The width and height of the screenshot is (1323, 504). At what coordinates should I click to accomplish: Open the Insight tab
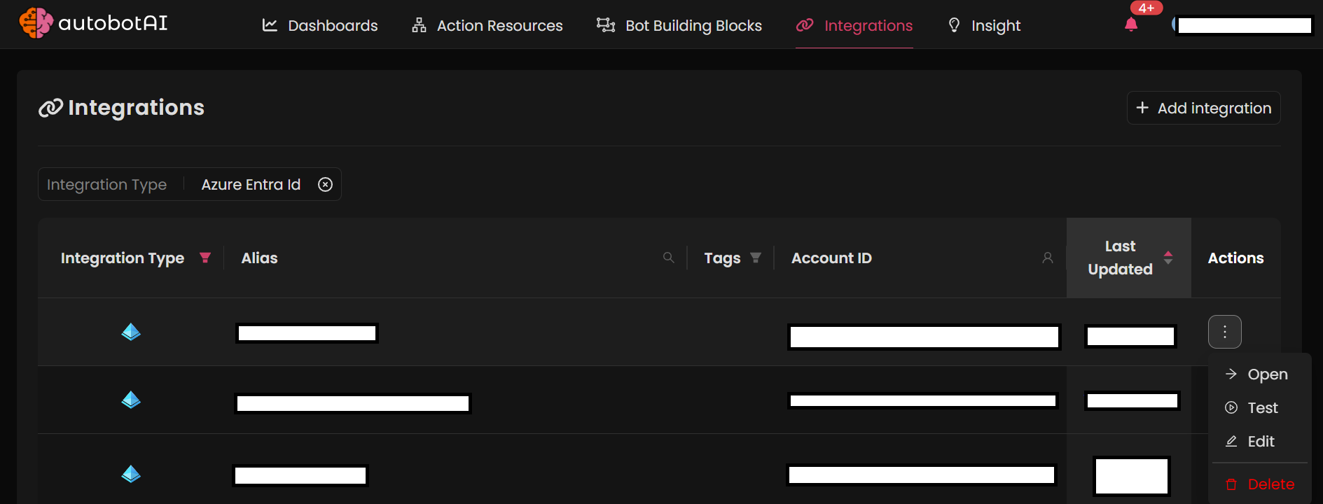coord(984,26)
